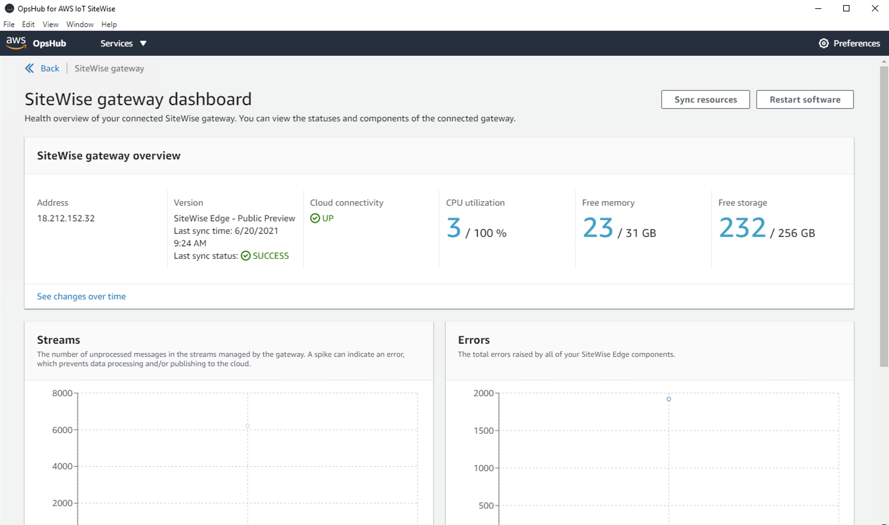Click the Errors chart data point

668,399
